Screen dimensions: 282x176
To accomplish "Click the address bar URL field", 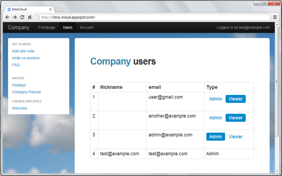I will 153,17.
